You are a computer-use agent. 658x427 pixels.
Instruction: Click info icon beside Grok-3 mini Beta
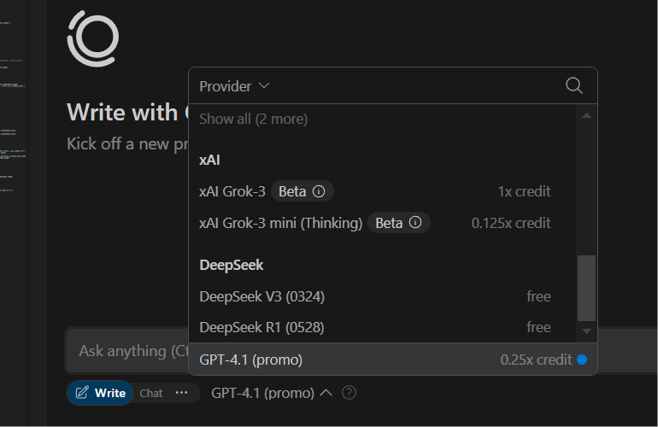[x=415, y=223]
